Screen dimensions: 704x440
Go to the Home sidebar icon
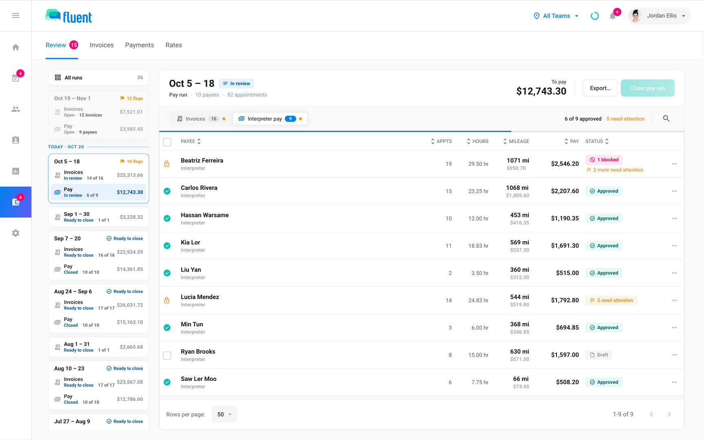coord(16,47)
